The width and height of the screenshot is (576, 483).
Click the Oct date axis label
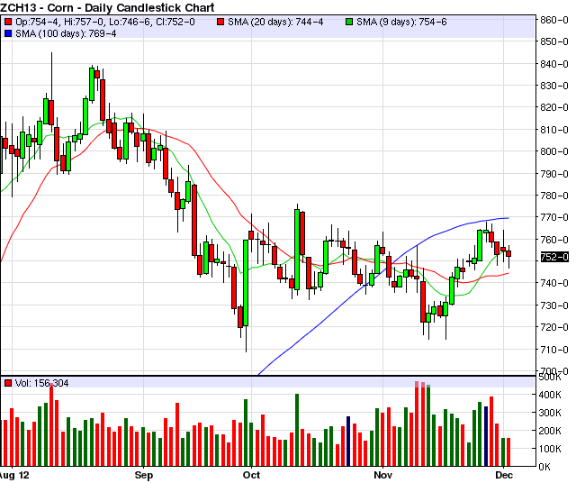point(252,475)
